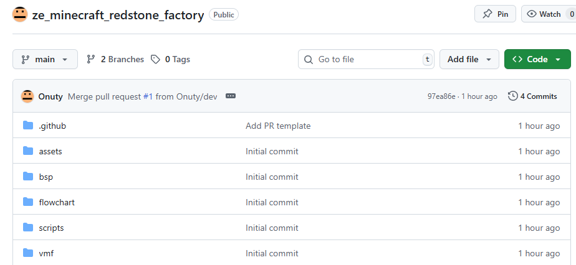Toggle Watch on this repository
This screenshot has height=265, width=576.
pyautogui.click(x=544, y=14)
